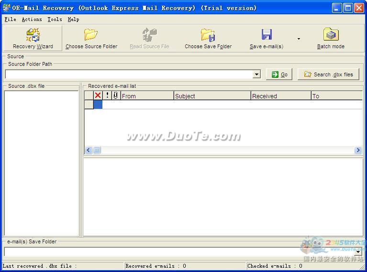
Task: Click the e-mail list scroll right arrow
Action: pos(357,150)
